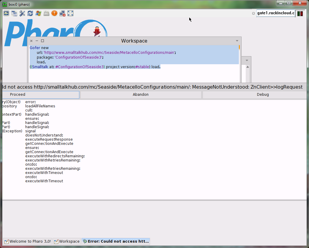
Task: Click the bug icon on the Error taskbar item
Action: (x=85, y=241)
